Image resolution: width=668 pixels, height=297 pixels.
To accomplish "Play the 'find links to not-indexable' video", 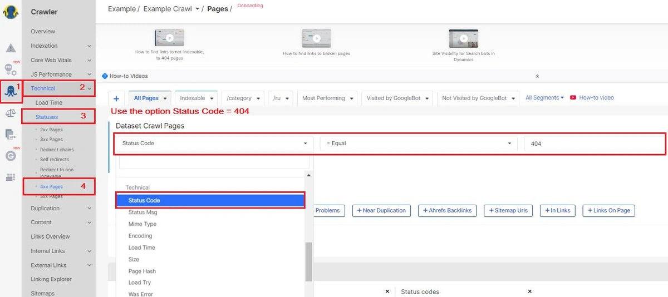I will click(x=169, y=38).
